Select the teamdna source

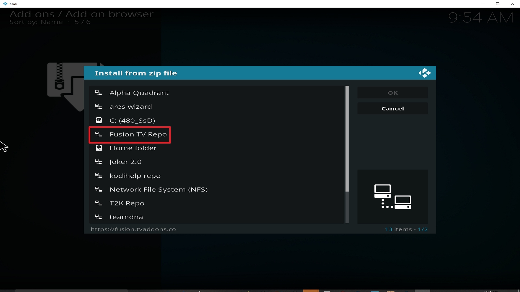pos(126,217)
